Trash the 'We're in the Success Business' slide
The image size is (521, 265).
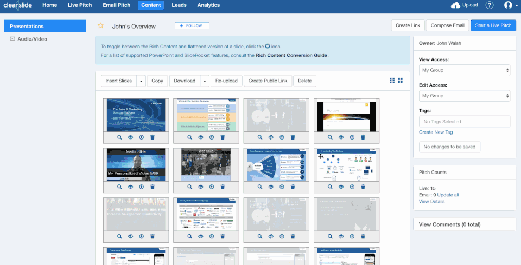(223, 137)
